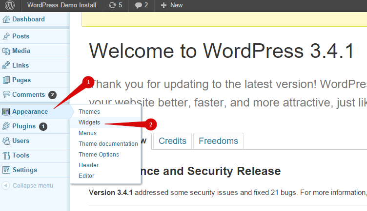Switch to the Freedoms tab

pyautogui.click(x=218, y=141)
